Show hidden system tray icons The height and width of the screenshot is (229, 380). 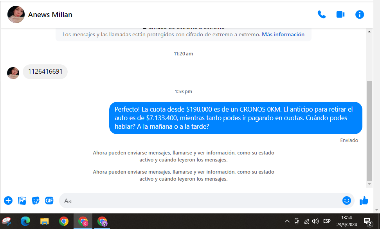tap(287, 221)
